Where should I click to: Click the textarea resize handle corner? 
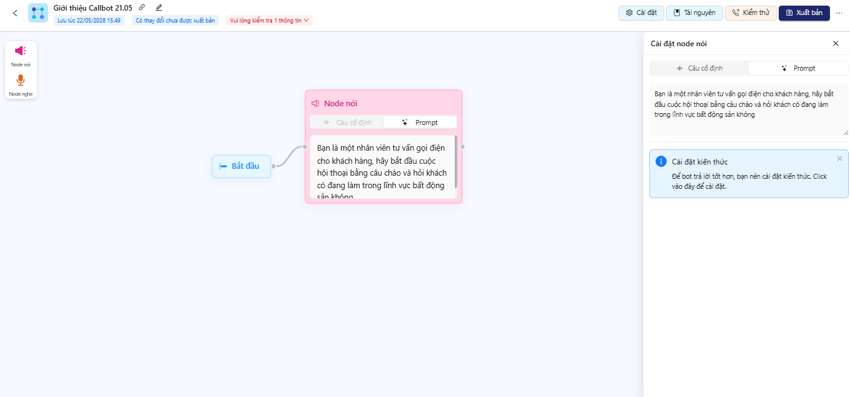click(x=846, y=133)
